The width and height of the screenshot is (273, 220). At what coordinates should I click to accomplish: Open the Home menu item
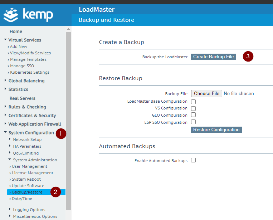[x=16, y=31]
